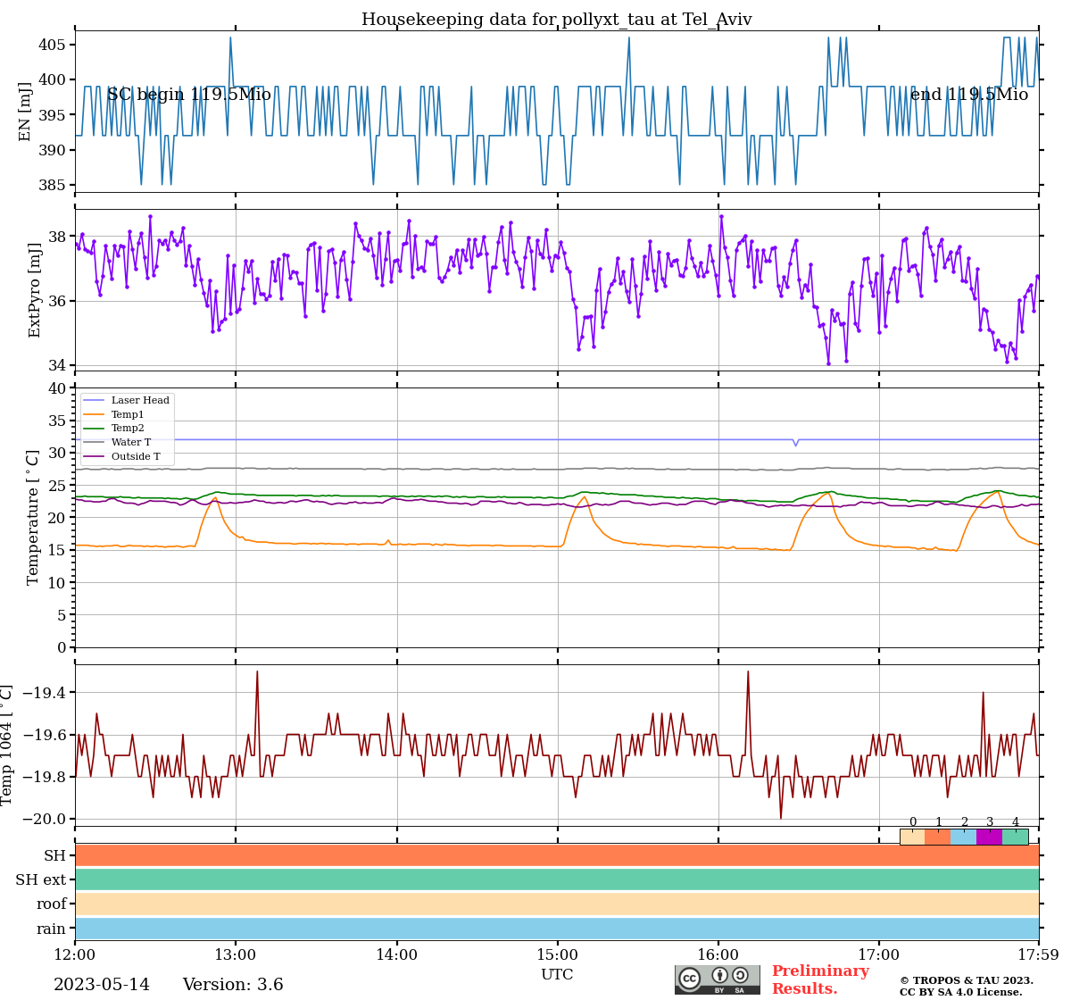Click the '38' tick on ExtPyro axis
Screen dimensions: 1071x1000
(58, 237)
